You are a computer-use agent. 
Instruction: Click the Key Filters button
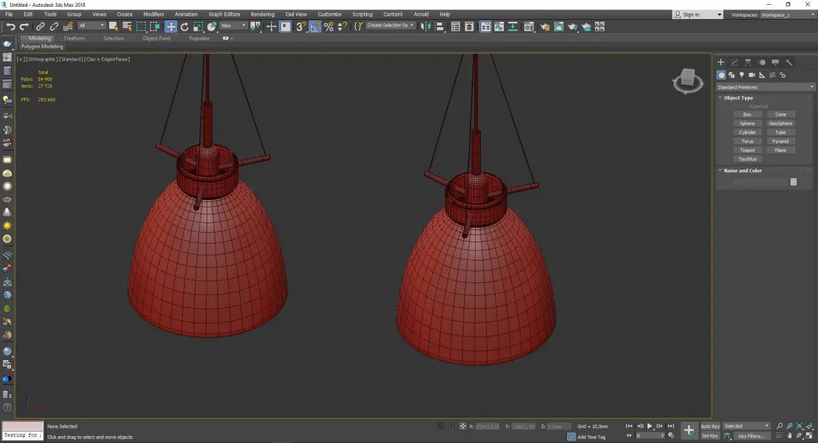click(751, 436)
